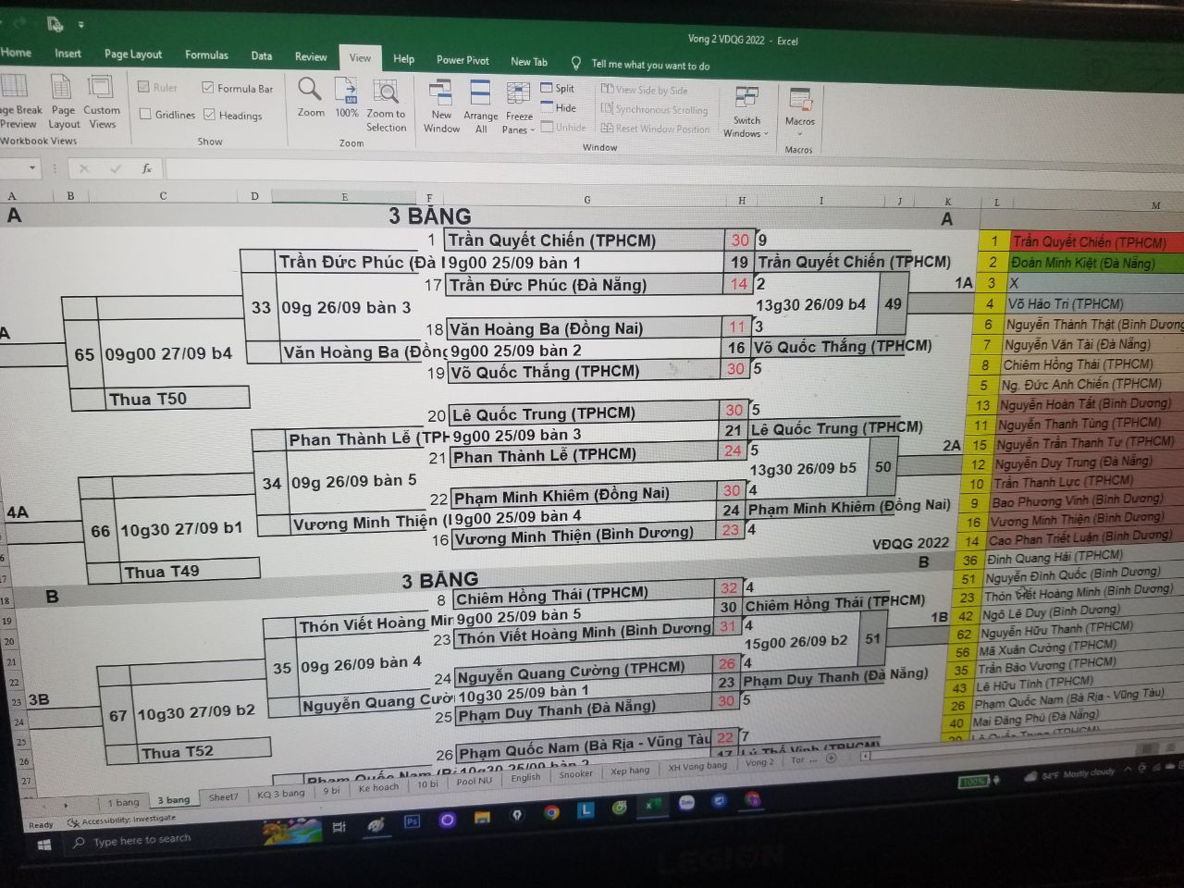
Task: Click the Arrange All icon
Action: [480, 93]
